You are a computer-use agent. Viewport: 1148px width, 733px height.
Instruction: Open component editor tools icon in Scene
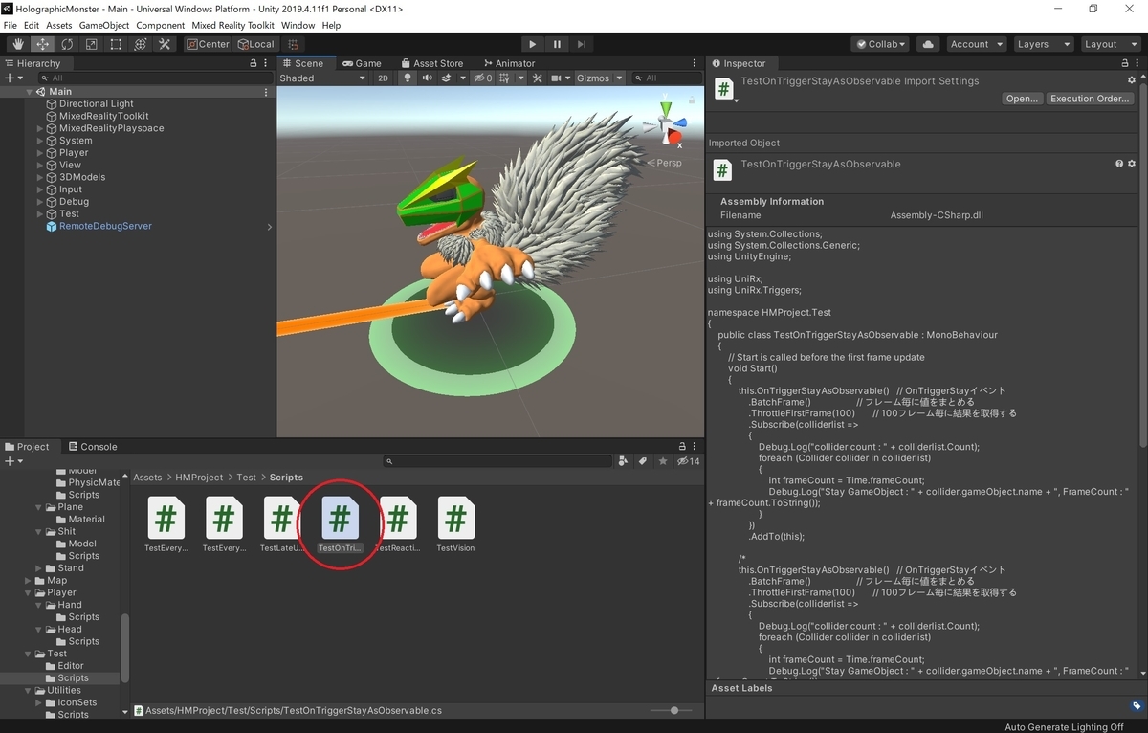point(538,78)
